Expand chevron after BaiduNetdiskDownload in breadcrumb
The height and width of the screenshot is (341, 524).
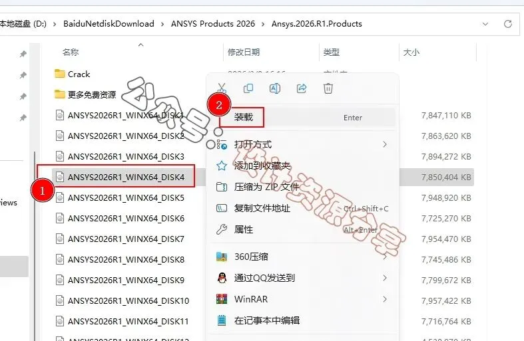click(162, 24)
